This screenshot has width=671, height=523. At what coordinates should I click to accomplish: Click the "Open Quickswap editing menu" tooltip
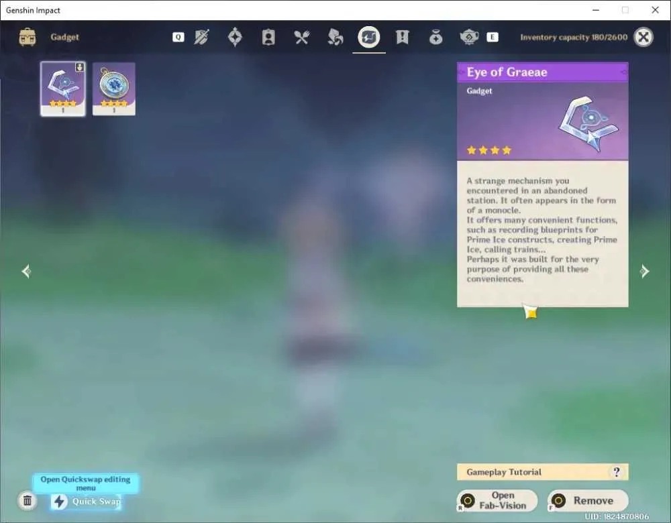coord(86,483)
